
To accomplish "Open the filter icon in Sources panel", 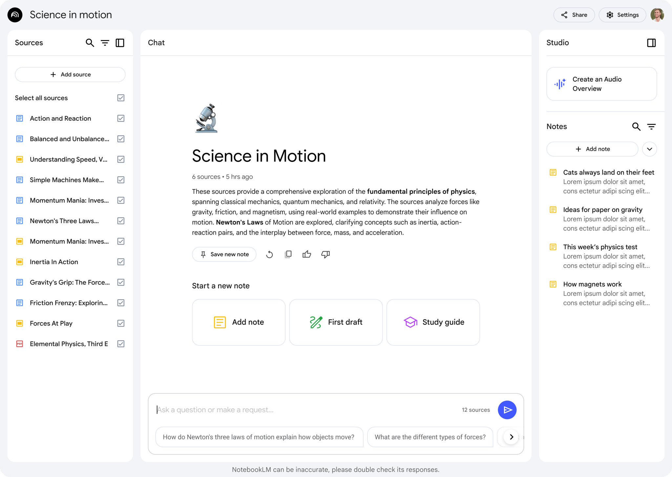I will (105, 43).
